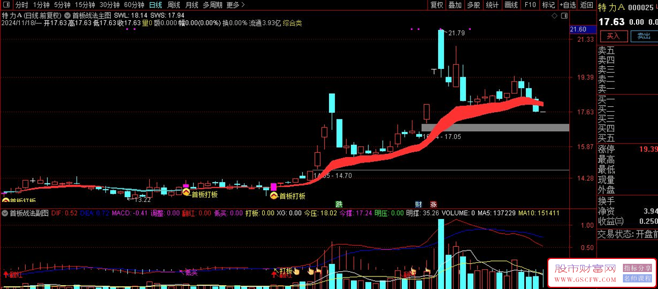The width and height of the screenshot is (658, 289).
Task: Open the 统计 statistics tool
Action: coord(492,5)
